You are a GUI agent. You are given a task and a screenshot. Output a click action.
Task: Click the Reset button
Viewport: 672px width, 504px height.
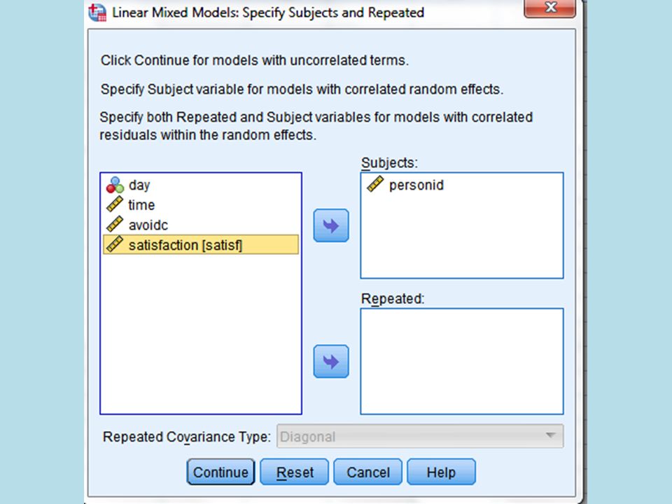(x=295, y=472)
